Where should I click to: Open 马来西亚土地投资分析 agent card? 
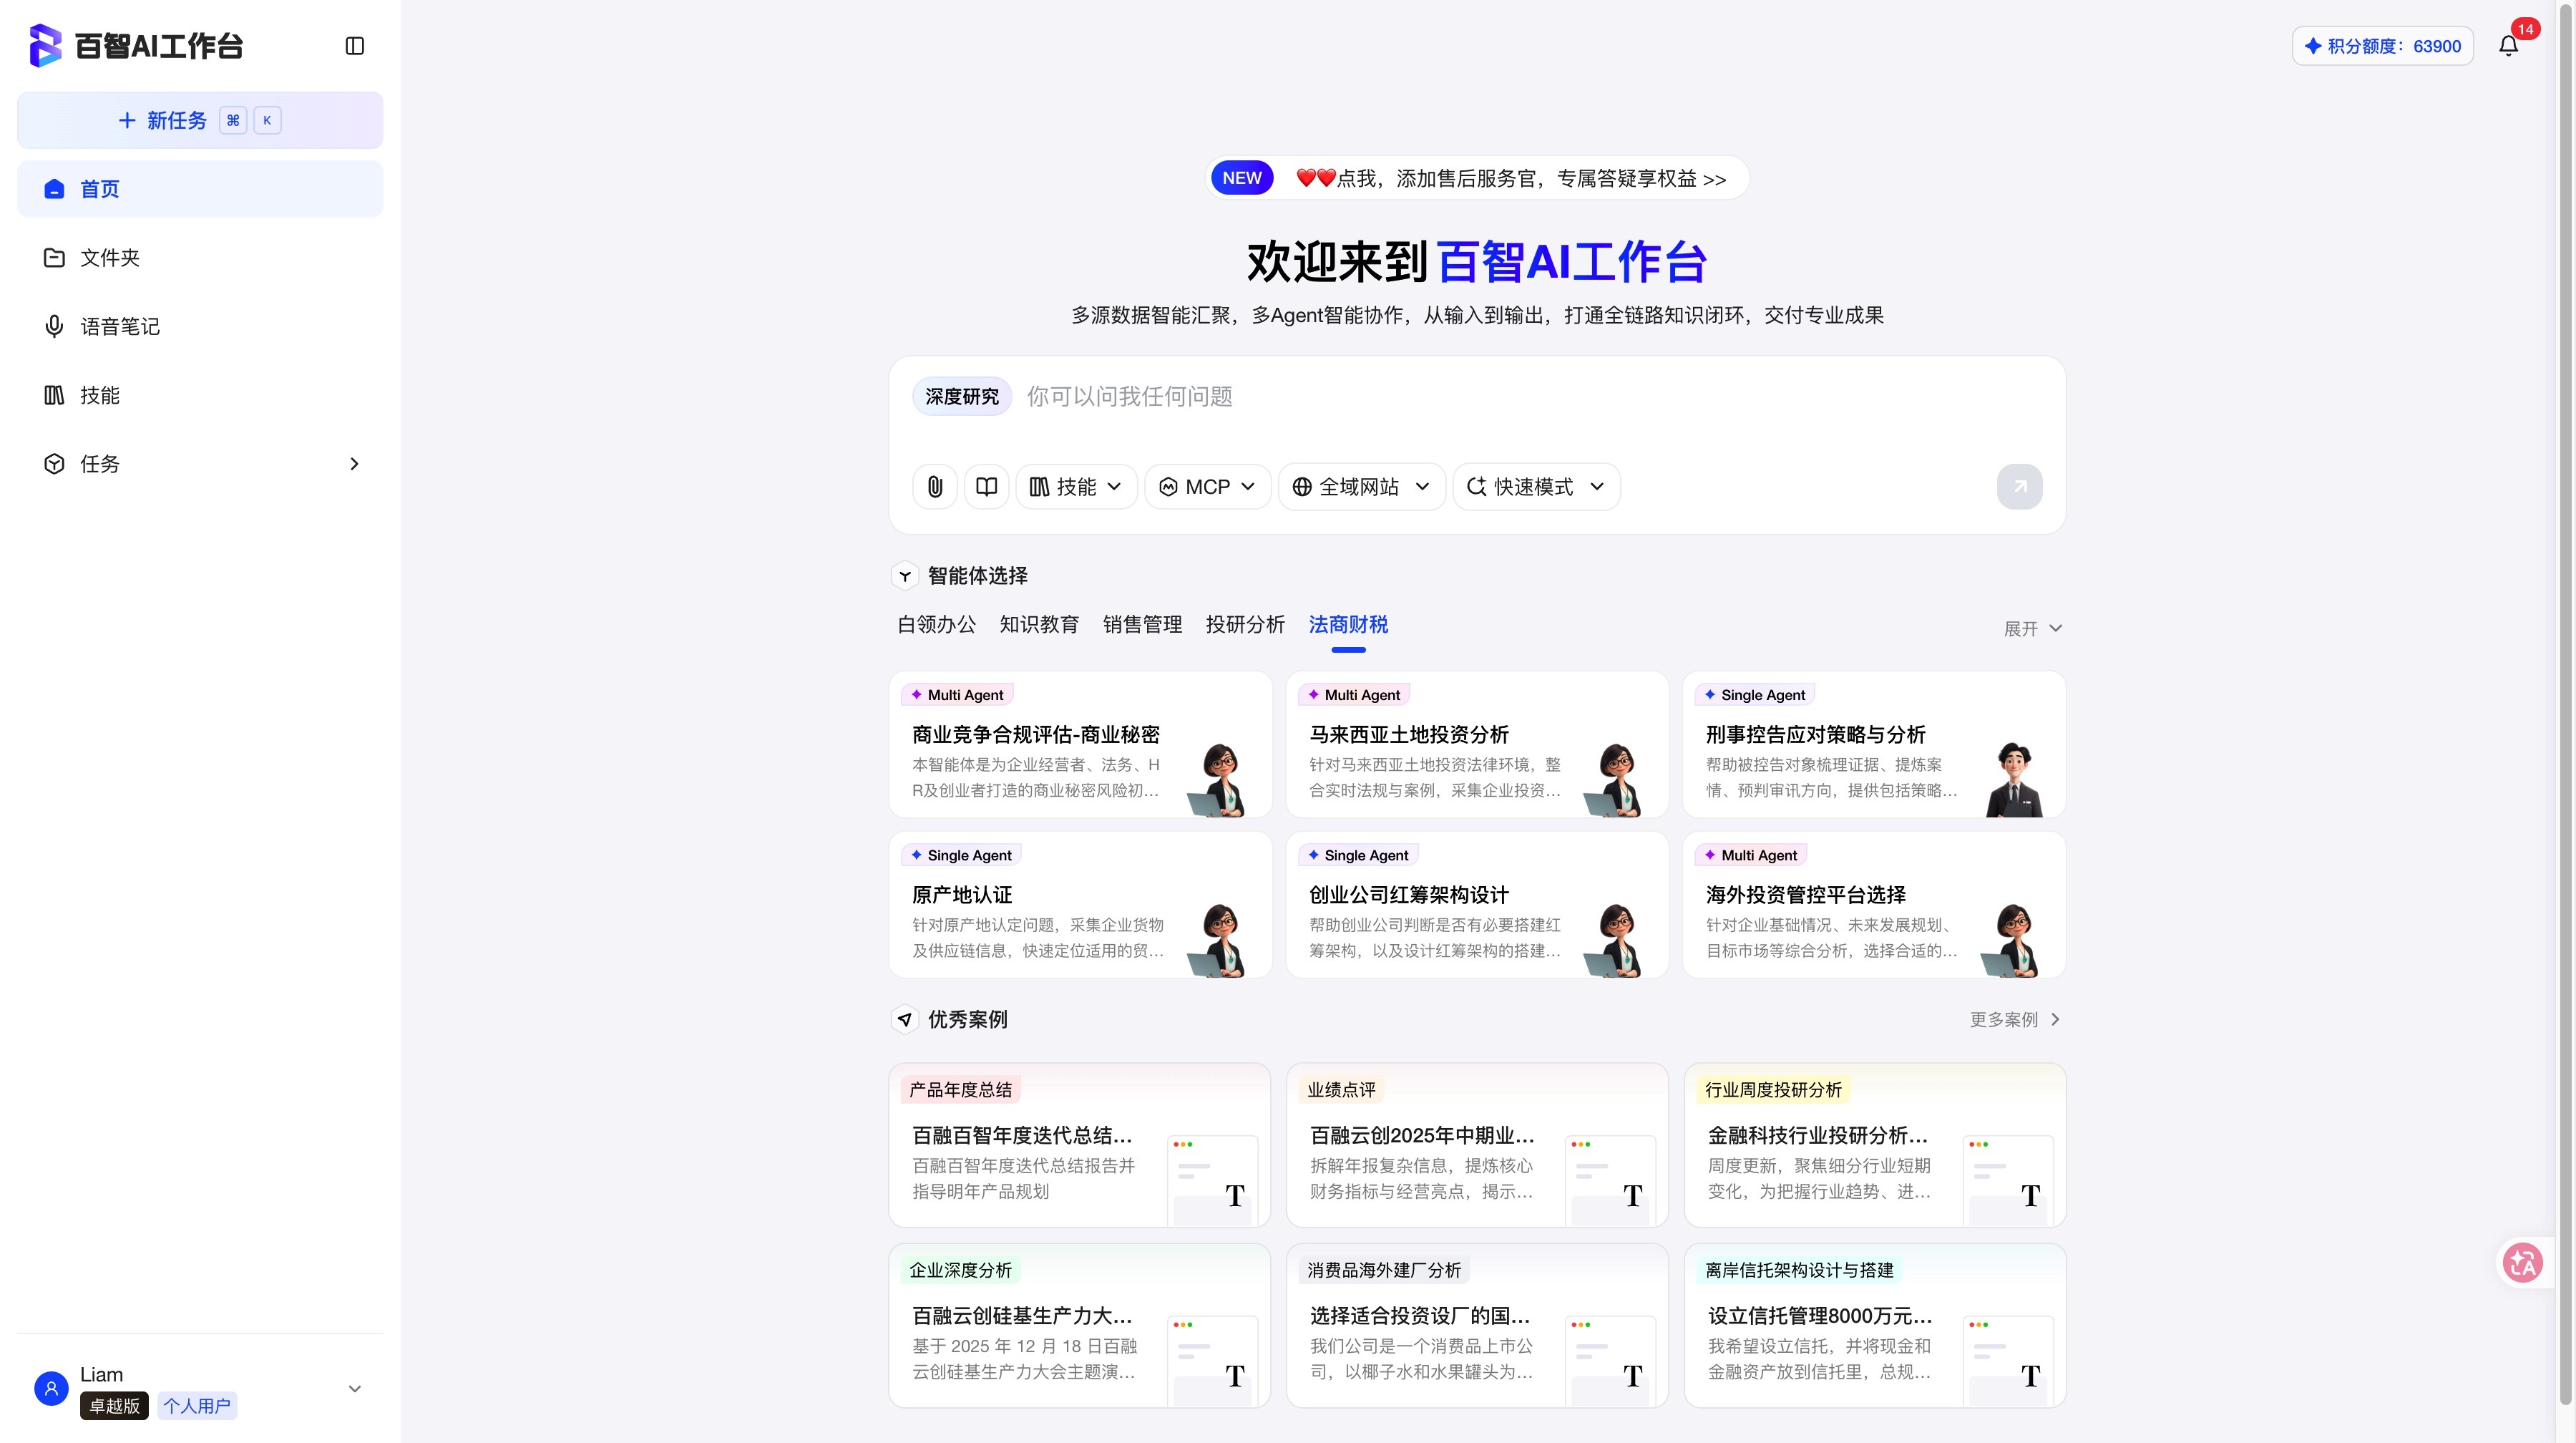click(1477, 744)
